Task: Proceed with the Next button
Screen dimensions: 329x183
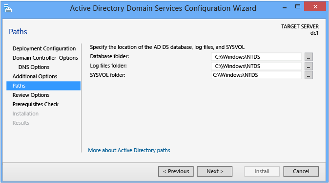Action: click(215, 171)
